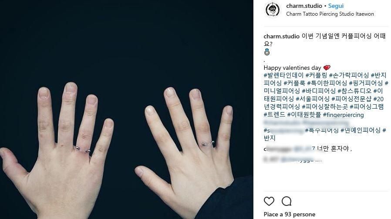Open the #커플링 hashtag

pos(316,75)
